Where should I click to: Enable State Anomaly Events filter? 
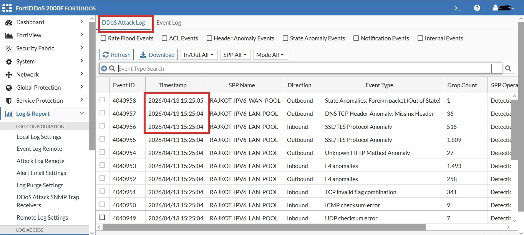coord(285,38)
